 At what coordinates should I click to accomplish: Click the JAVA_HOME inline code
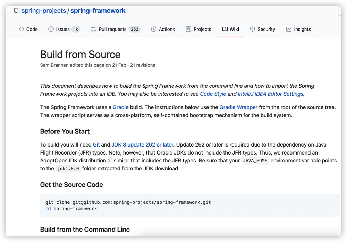coord(255,161)
